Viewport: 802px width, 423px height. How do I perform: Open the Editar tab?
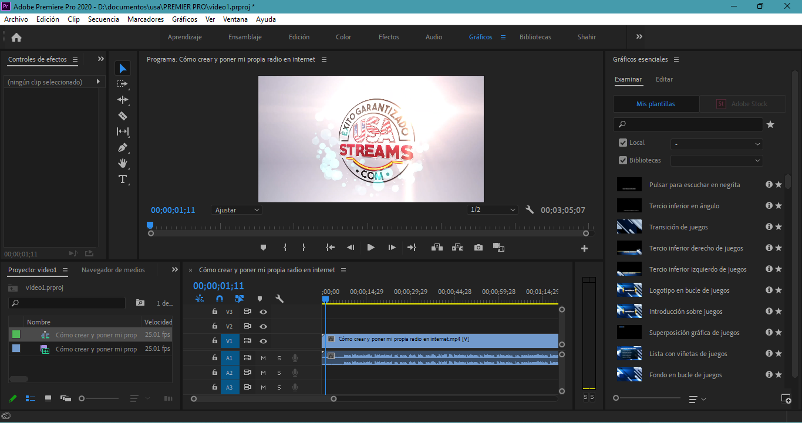point(664,79)
